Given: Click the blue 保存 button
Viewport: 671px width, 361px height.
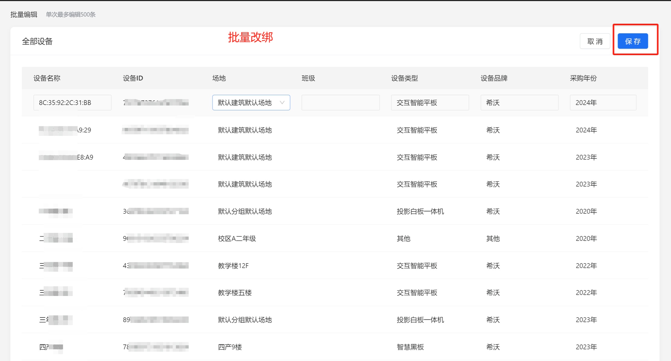Looking at the screenshot, I should (632, 41).
